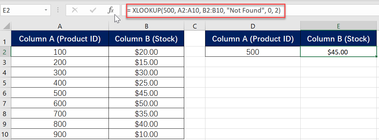Viewport: 379px width, 140px height.
Task: Select column A header
Action: (x=60, y=26)
